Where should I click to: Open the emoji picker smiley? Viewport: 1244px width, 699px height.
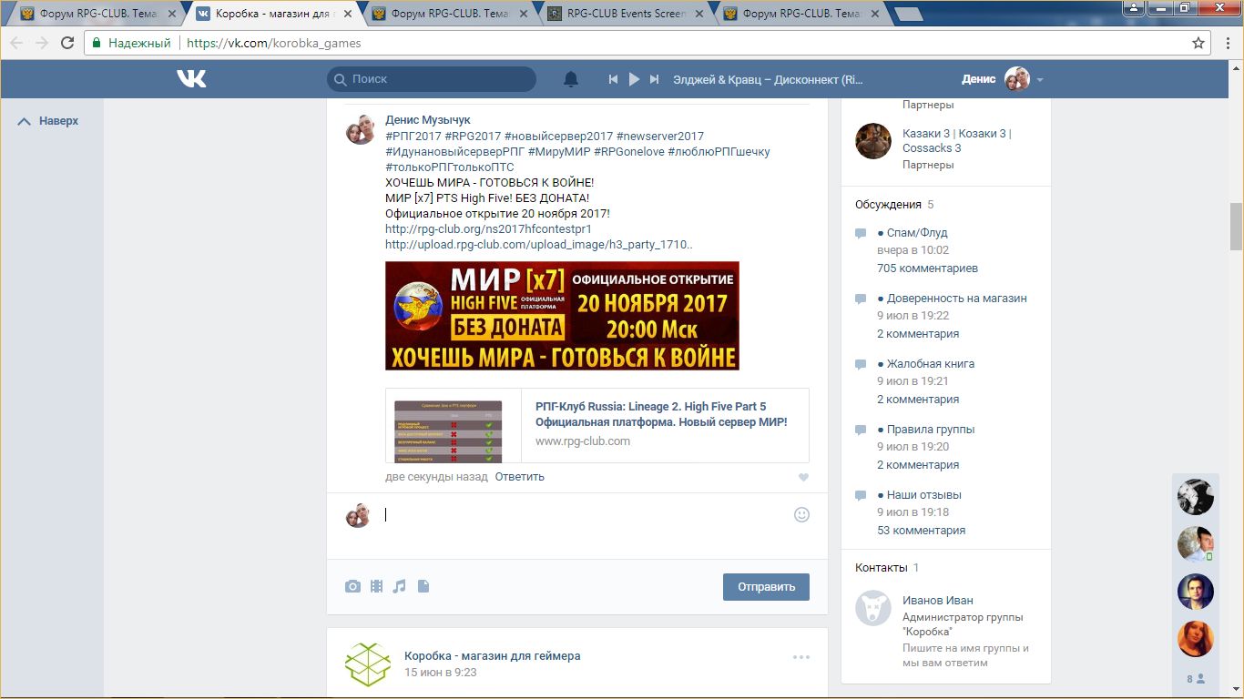coord(802,514)
